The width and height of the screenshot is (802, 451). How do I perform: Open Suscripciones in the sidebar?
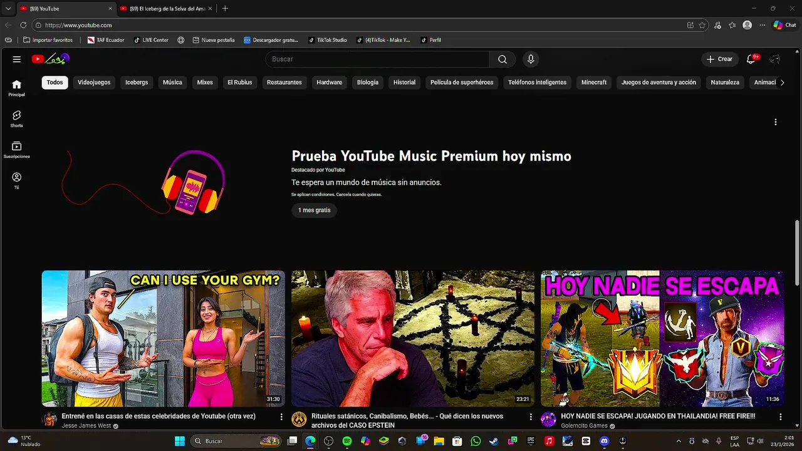[x=17, y=150]
